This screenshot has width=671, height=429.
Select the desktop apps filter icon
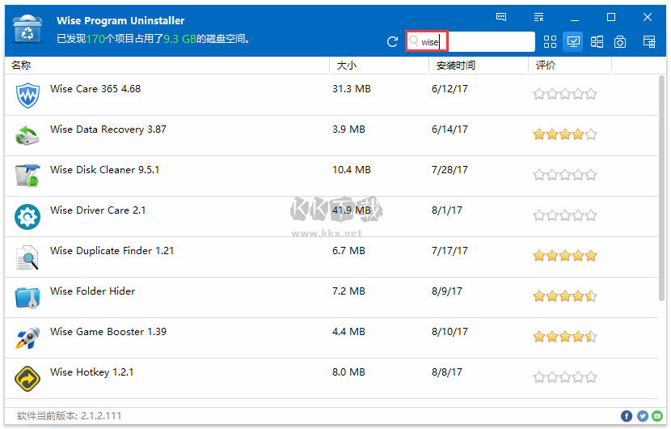pos(573,41)
